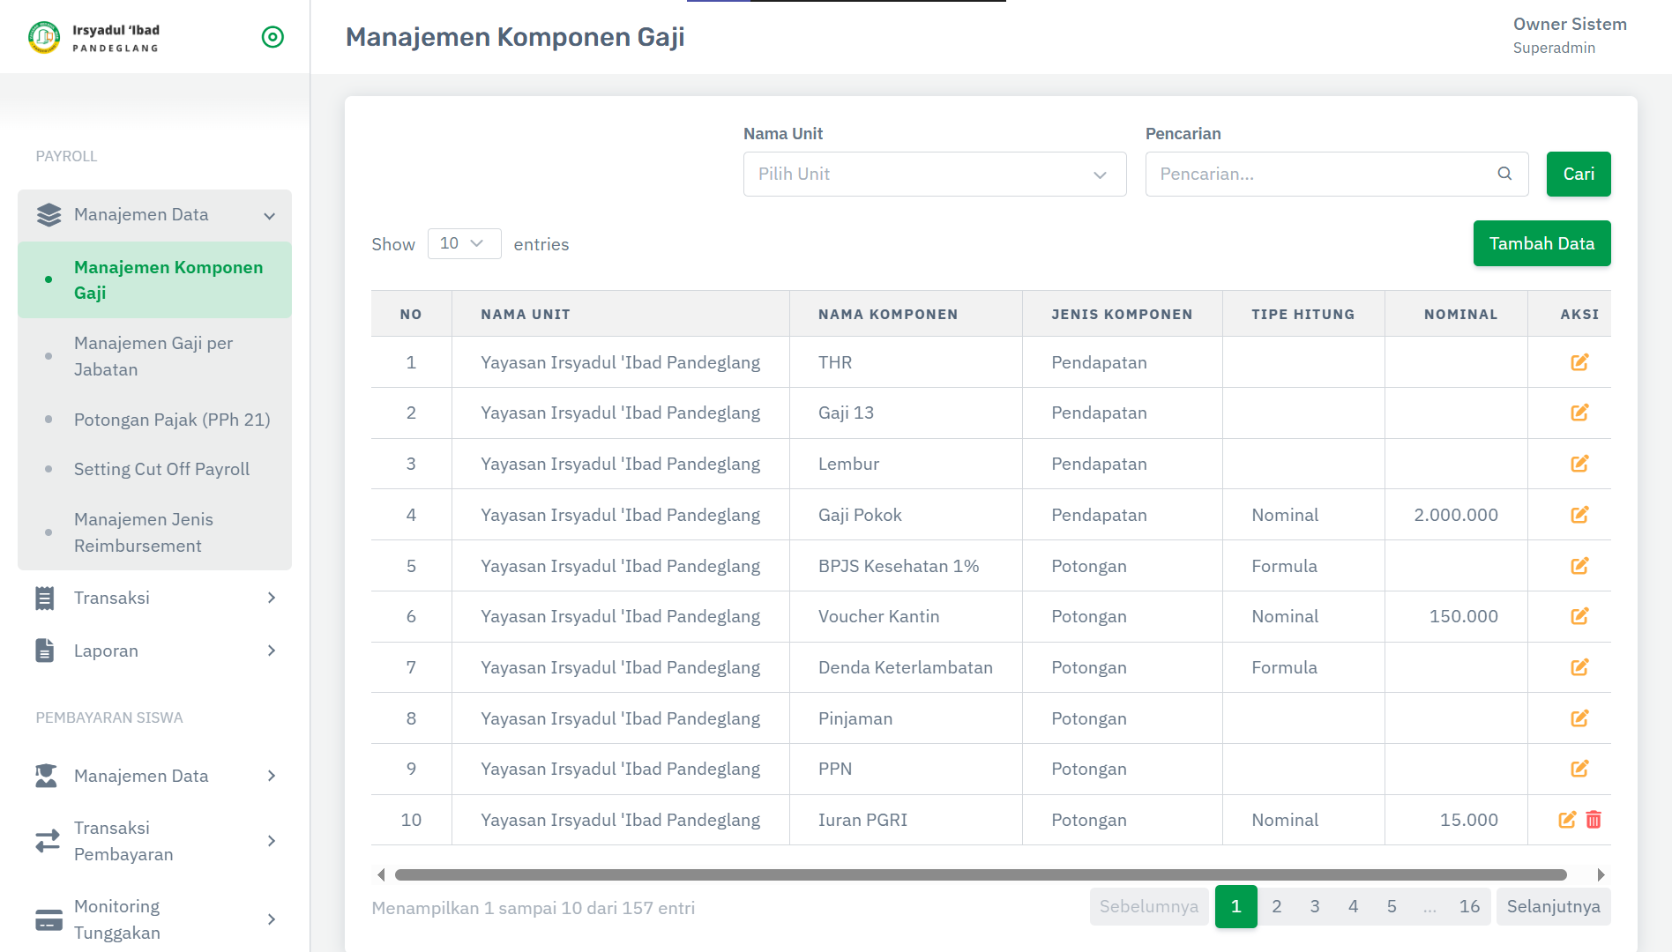The image size is (1672, 952).
Task: Open Setting Cut Off Payroll
Action: [x=155, y=469]
